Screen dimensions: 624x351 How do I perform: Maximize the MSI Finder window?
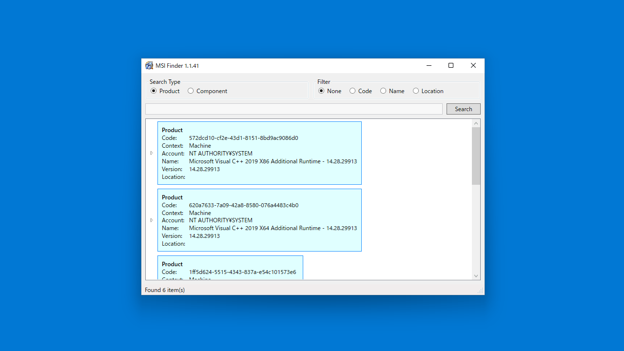[x=451, y=65]
